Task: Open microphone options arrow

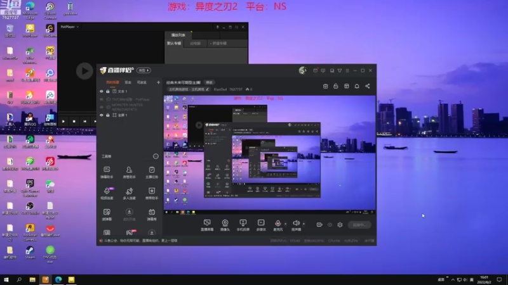Action: pos(285,224)
